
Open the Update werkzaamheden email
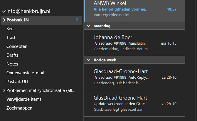click(x=134, y=103)
